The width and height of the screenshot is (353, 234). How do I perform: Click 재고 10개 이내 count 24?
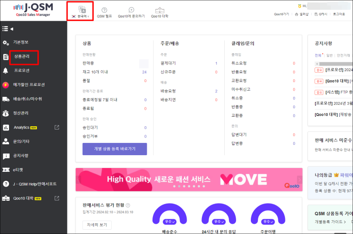[144, 72]
